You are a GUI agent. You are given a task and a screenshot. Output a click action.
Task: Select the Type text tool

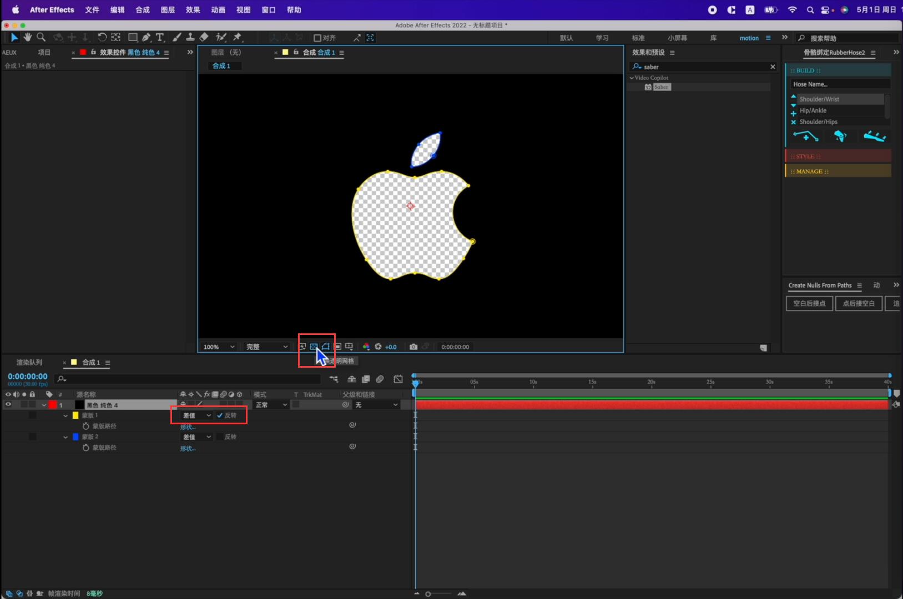[x=160, y=37]
